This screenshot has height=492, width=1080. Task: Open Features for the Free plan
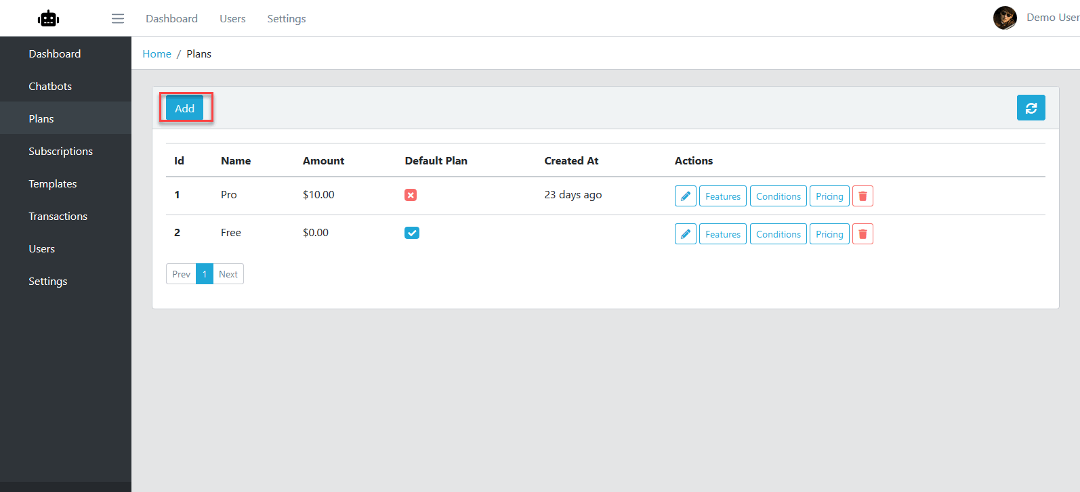pos(723,234)
